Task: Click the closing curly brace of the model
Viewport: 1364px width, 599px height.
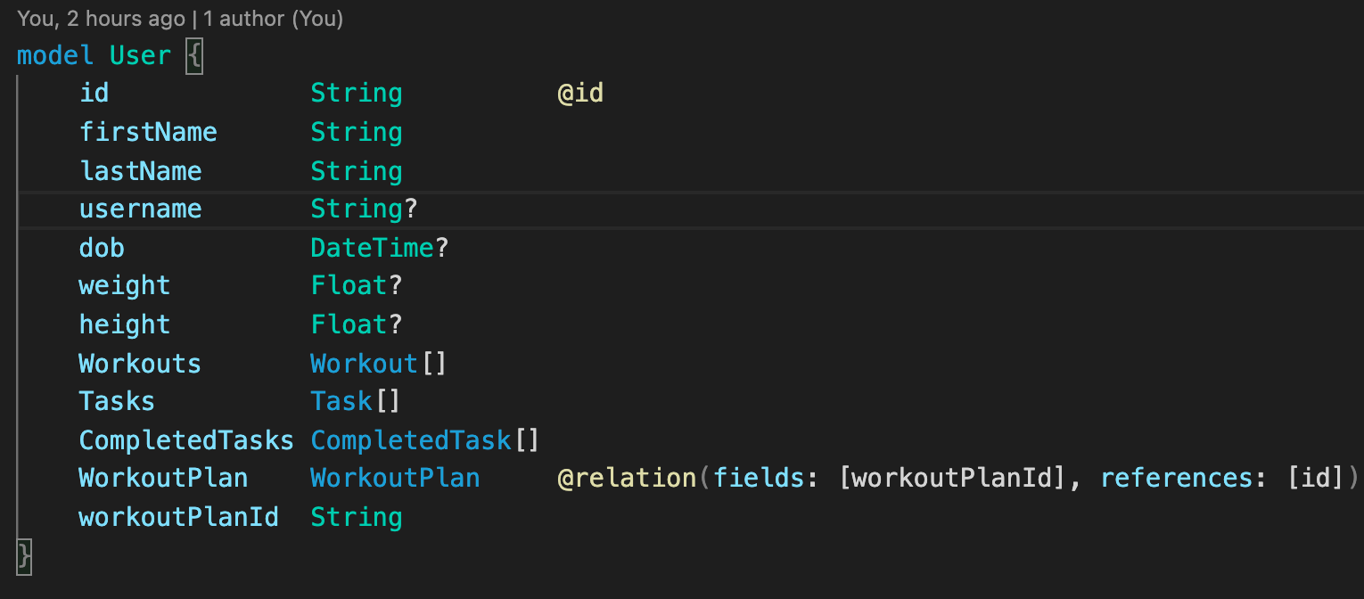Action: 24,555
